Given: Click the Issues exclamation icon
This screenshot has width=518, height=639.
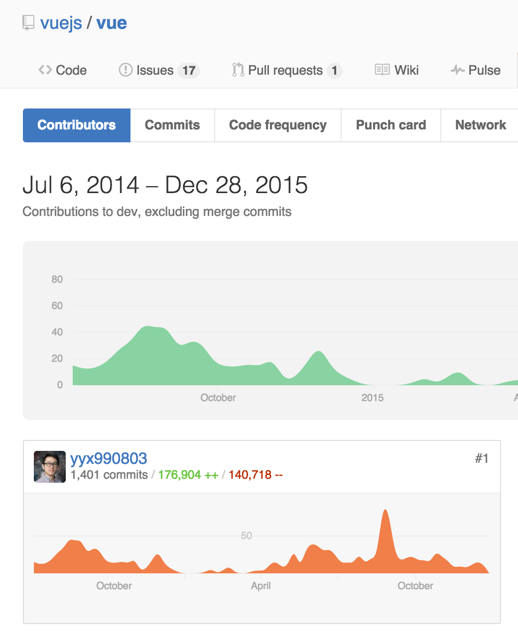Looking at the screenshot, I should 125,70.
